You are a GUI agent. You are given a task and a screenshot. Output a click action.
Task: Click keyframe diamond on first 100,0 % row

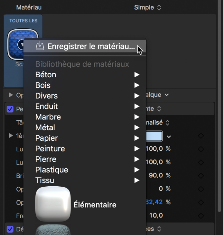click(x=201, y=149)
